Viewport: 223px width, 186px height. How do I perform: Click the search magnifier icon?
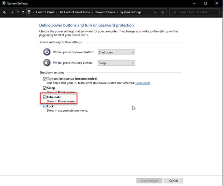(175, 12)
